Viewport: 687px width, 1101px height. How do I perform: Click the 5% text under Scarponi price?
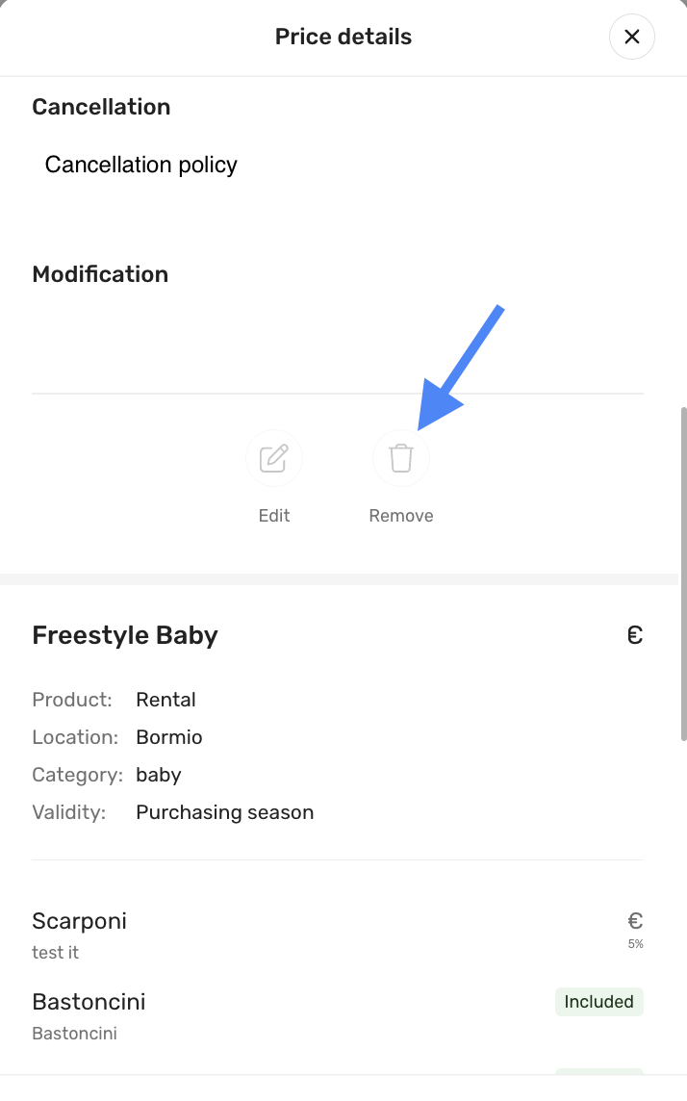(636, 944)
